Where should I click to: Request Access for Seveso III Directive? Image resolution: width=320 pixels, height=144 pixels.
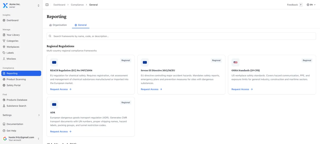[x=151, y=89]
